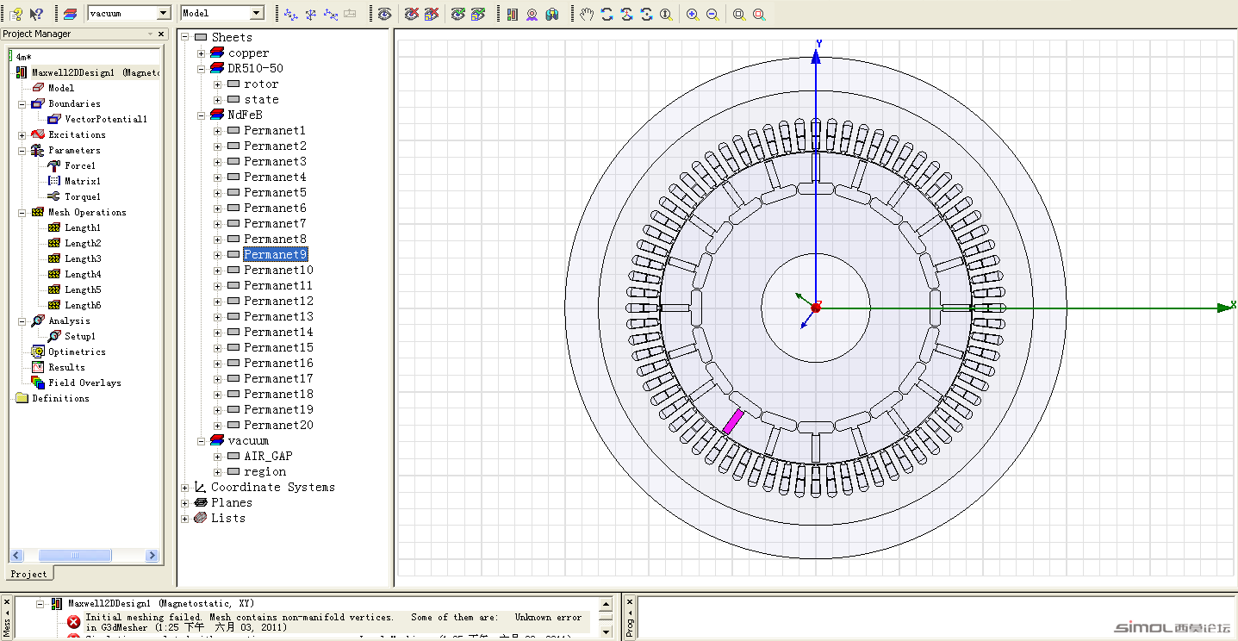The height and width of the screenshot is (641, 1238).
Task: Open the vacuum material dropdown
Action: click(164, 14)
